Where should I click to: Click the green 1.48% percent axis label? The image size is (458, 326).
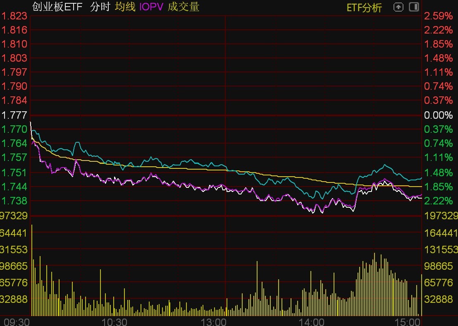coord(438,172)
